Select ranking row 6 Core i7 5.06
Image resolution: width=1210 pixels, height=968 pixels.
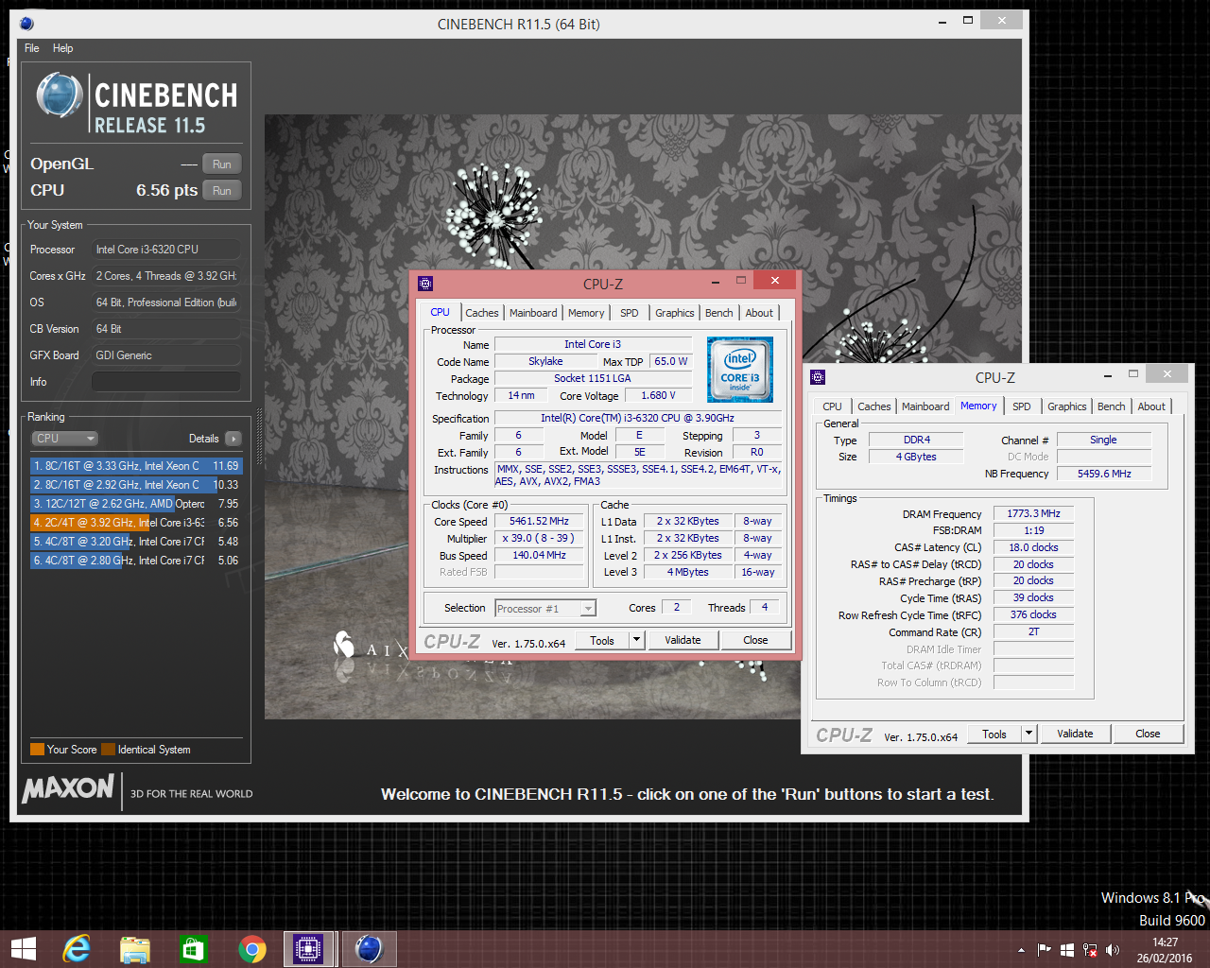(x=136, y=561)
